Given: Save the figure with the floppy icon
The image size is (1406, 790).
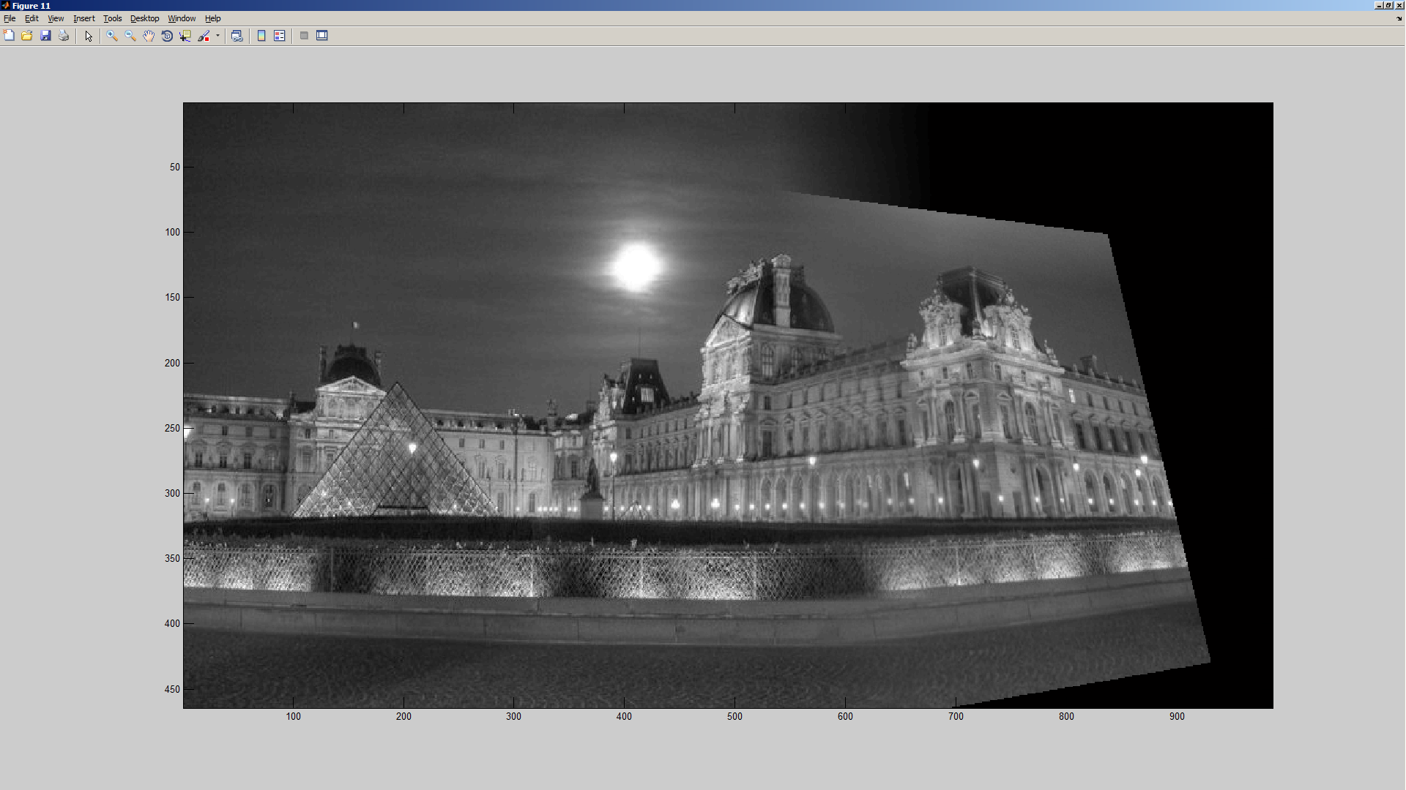Looking at the screenshot, I should tap(45, 36).
